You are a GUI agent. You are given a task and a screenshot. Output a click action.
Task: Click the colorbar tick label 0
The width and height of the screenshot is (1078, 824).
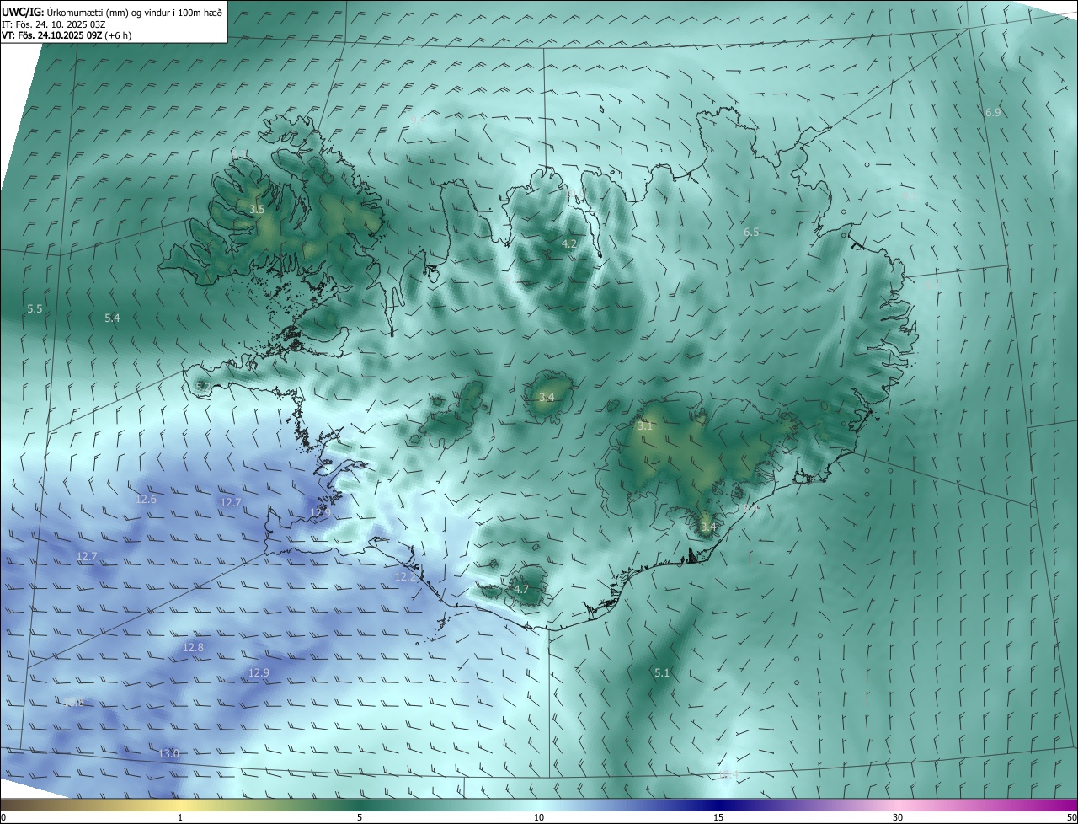(x=3, y=817)
